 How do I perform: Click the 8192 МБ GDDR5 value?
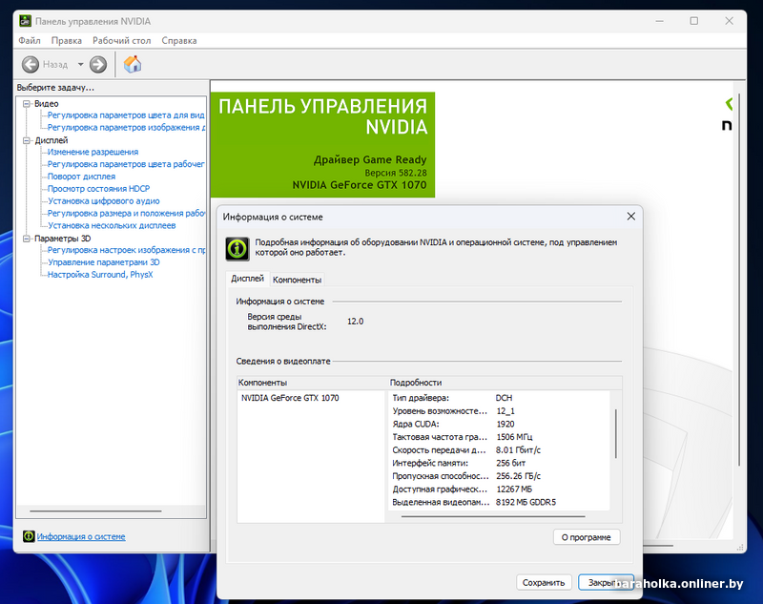click(526, 502)
